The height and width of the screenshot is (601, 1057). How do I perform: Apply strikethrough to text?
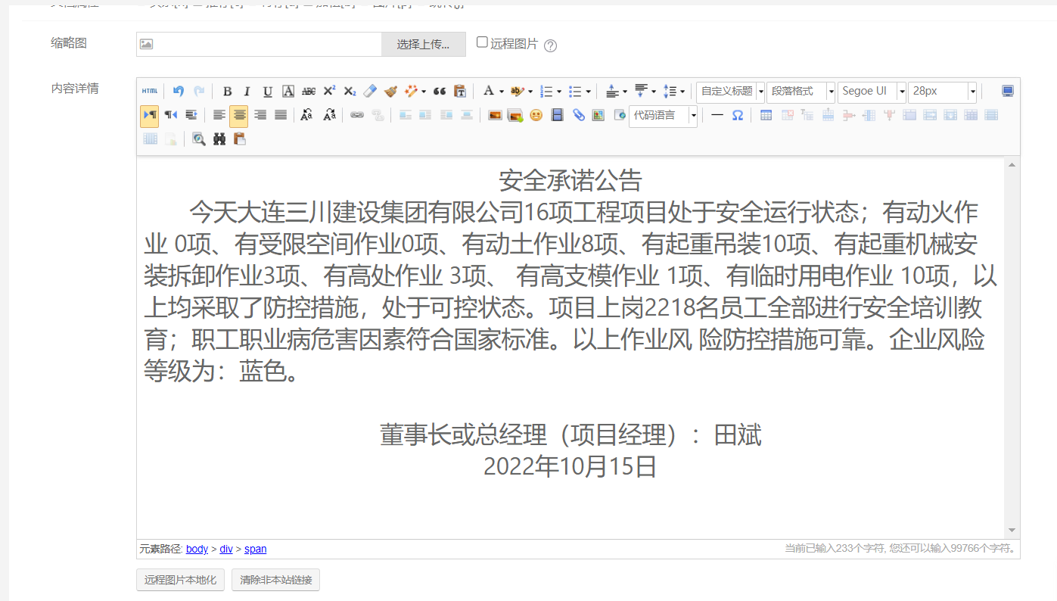tap(309, 91)
